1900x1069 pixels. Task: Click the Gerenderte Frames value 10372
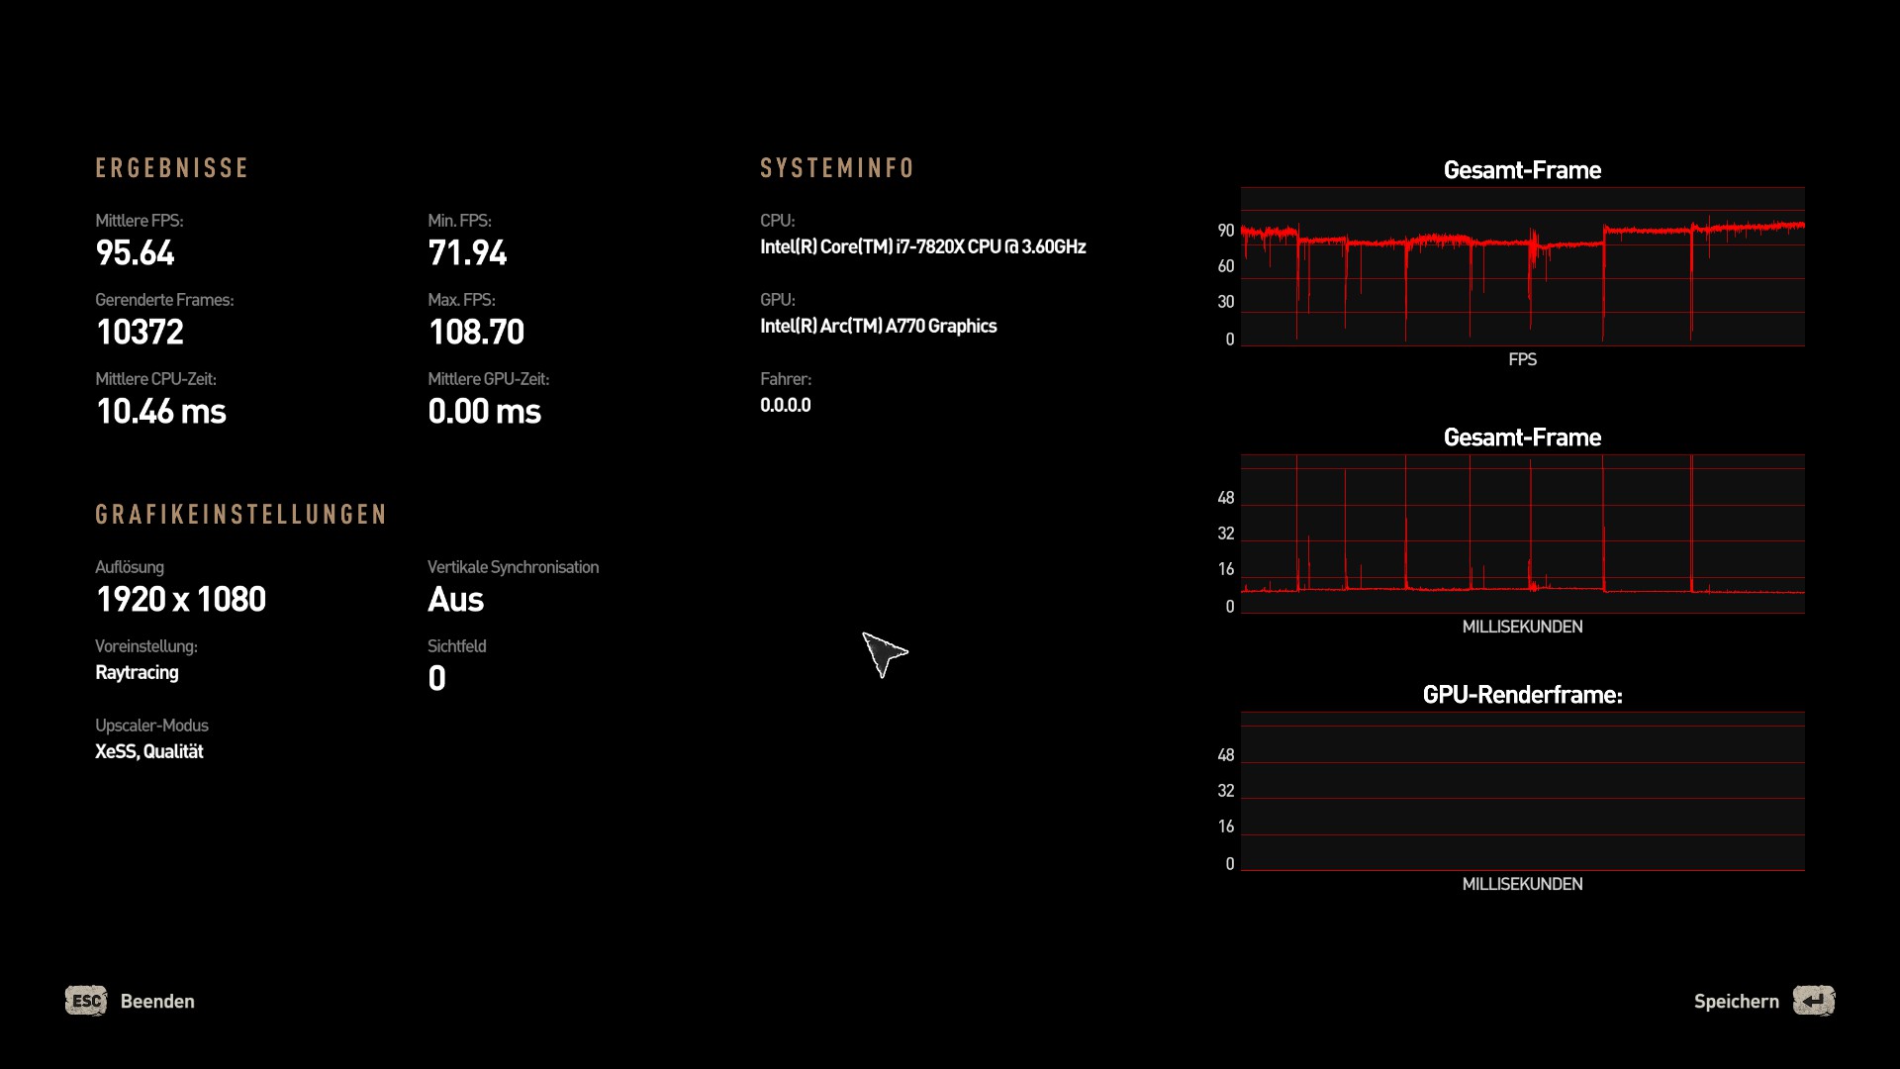point(140,333)
